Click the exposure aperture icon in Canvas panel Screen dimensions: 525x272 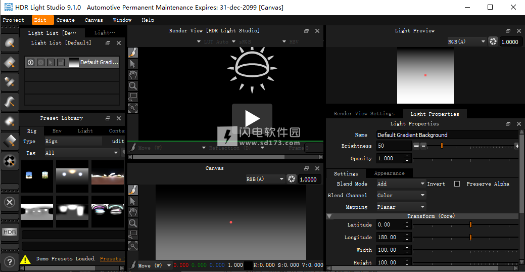coord(292,179)
